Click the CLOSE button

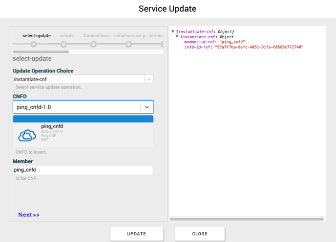point(200,234)
